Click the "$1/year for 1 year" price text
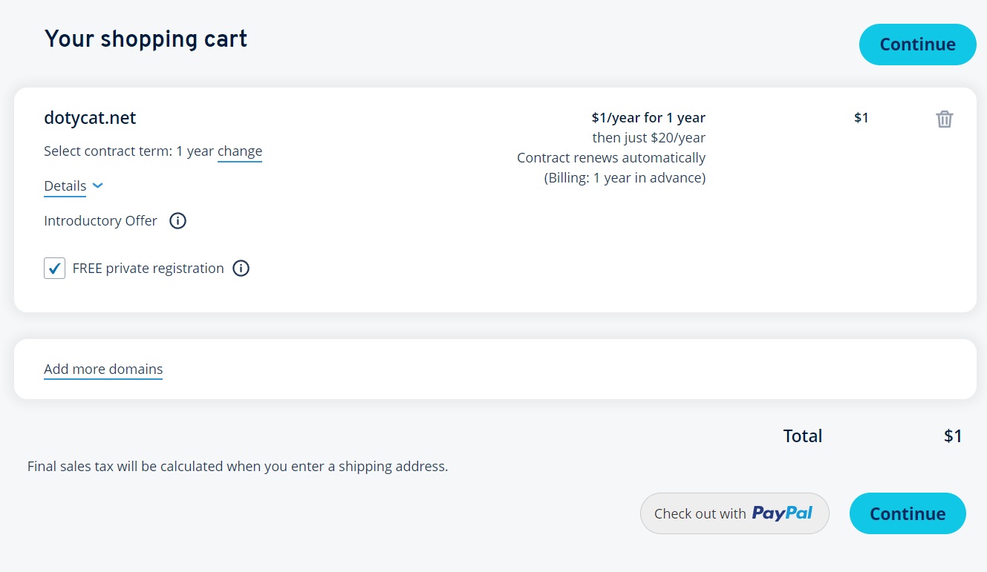 tap(648, 117)
